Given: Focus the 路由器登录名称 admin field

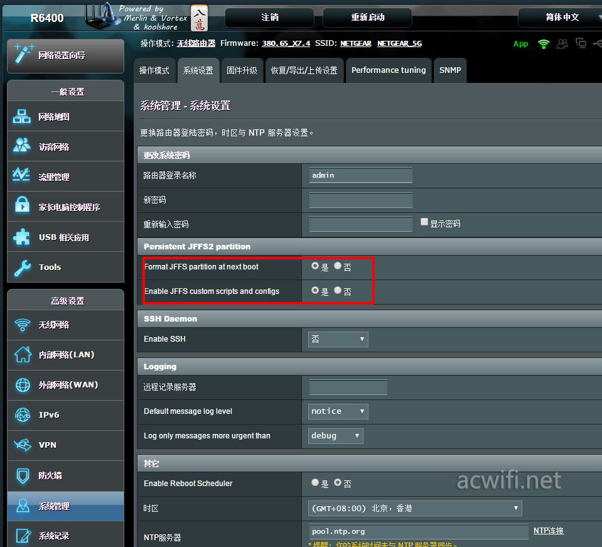Looking at the screenshot, I should point(361,176).
